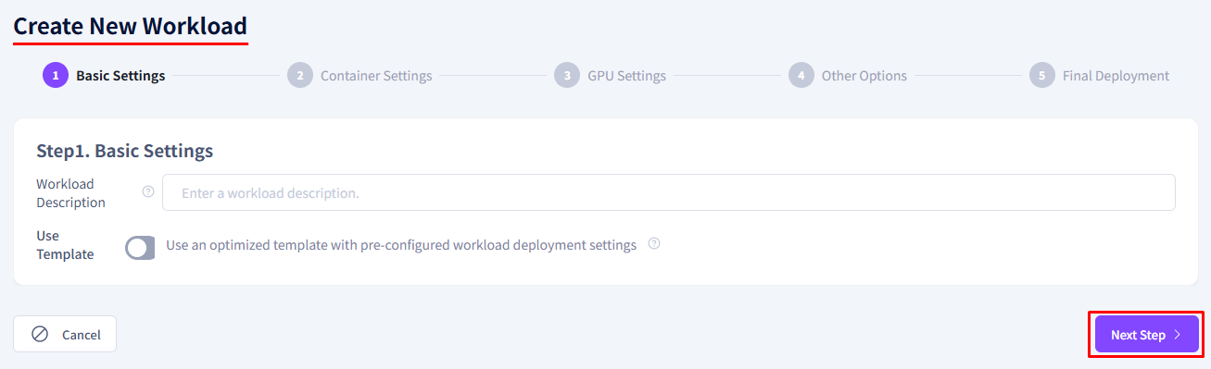Focus the workload description text field
This screenshot has width=1211, height=369.
tap(669, 192)
